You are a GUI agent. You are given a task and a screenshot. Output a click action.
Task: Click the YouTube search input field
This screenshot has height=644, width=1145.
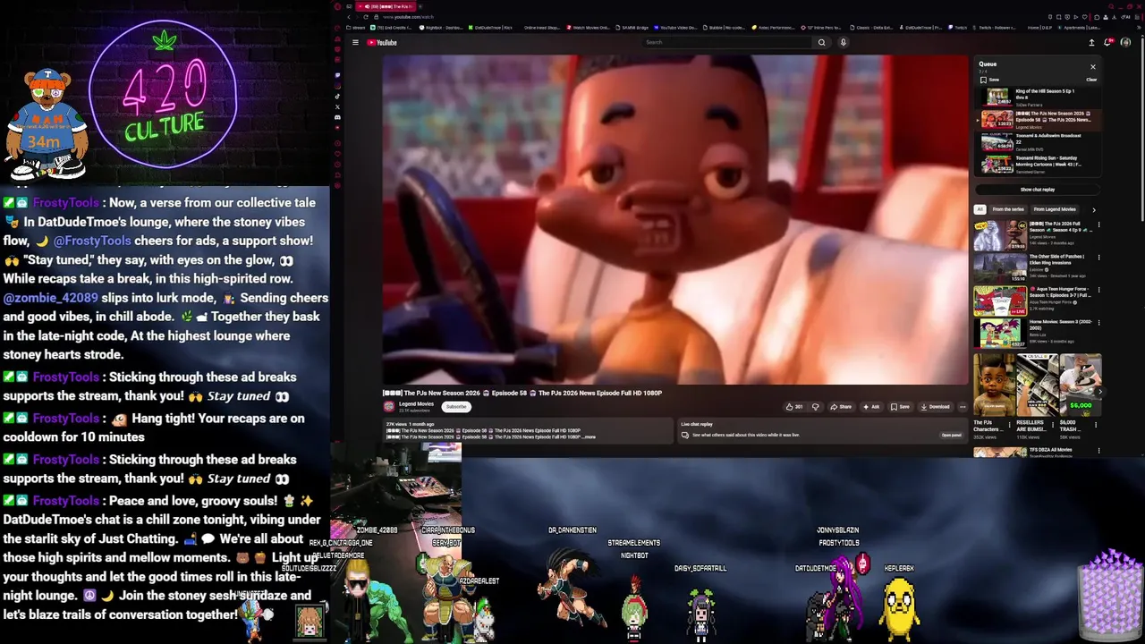pyautogui.click(x=726, y=42)
